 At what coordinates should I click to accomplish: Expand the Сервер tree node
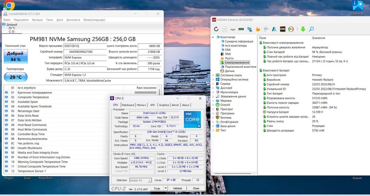click(x=213, y=84)
